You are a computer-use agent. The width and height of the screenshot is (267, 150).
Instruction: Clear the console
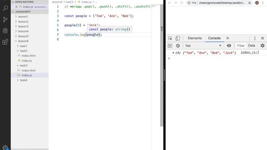178,45
